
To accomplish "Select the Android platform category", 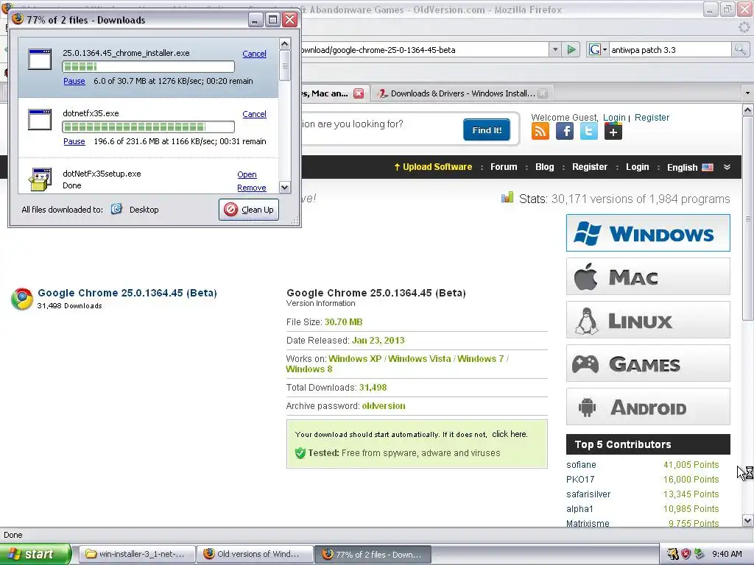I will point(648,406).
